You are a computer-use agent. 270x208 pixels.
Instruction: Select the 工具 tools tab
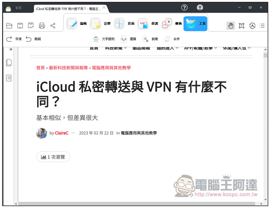tap(195, 23)
